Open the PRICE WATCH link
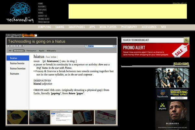This screenshot has width=195, height=130. pos(44,22)
